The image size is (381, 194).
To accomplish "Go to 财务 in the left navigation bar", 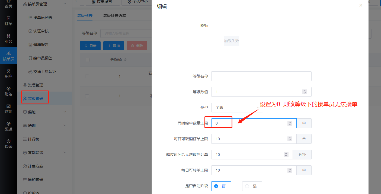I will (8, 91).
